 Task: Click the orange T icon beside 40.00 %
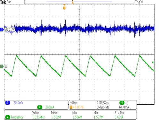coord(71,107)
